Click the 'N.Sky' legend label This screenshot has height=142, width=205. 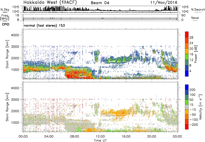(5, 10)
